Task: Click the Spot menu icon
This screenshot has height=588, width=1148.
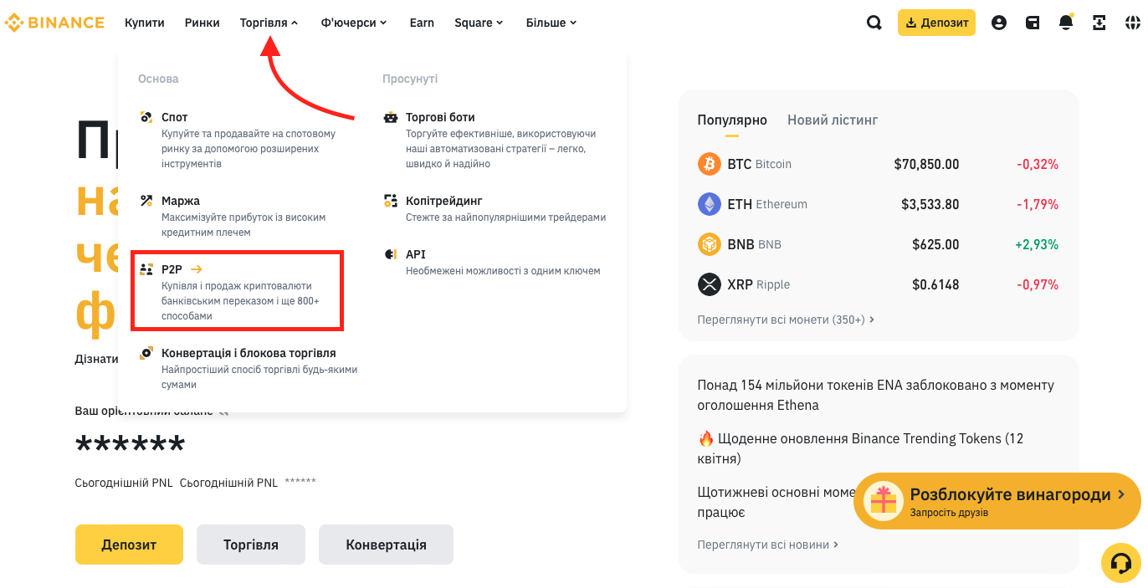Action: 146,117
